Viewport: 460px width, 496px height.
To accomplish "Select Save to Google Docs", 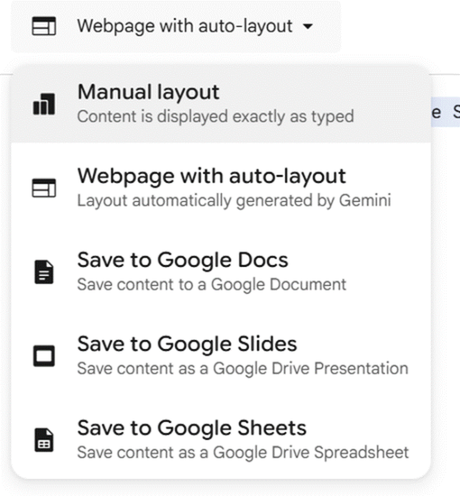I will (x=221, y=272).
